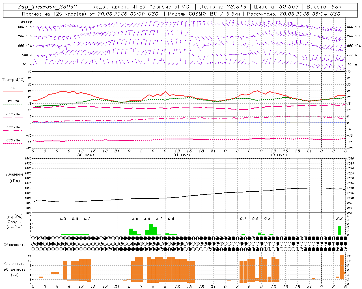Click the 2.6 precipitation value
This screenshot has width=362, height=289.
(x=135, y=218)
